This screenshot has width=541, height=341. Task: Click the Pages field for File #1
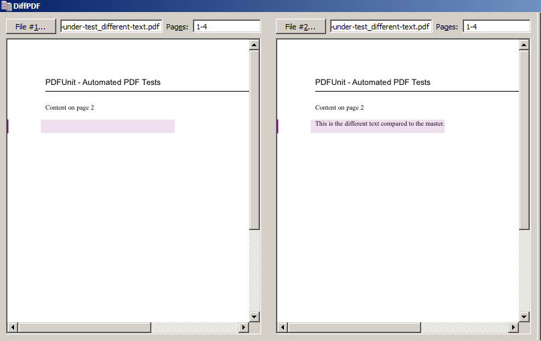click(x=226, y=27)
